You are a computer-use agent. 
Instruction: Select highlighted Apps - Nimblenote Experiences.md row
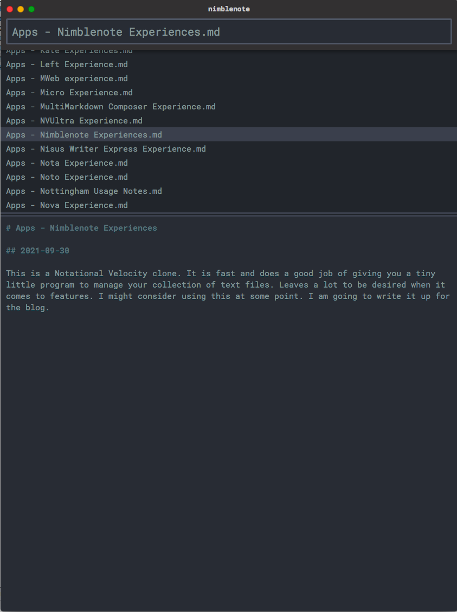[x=229, y=135]
